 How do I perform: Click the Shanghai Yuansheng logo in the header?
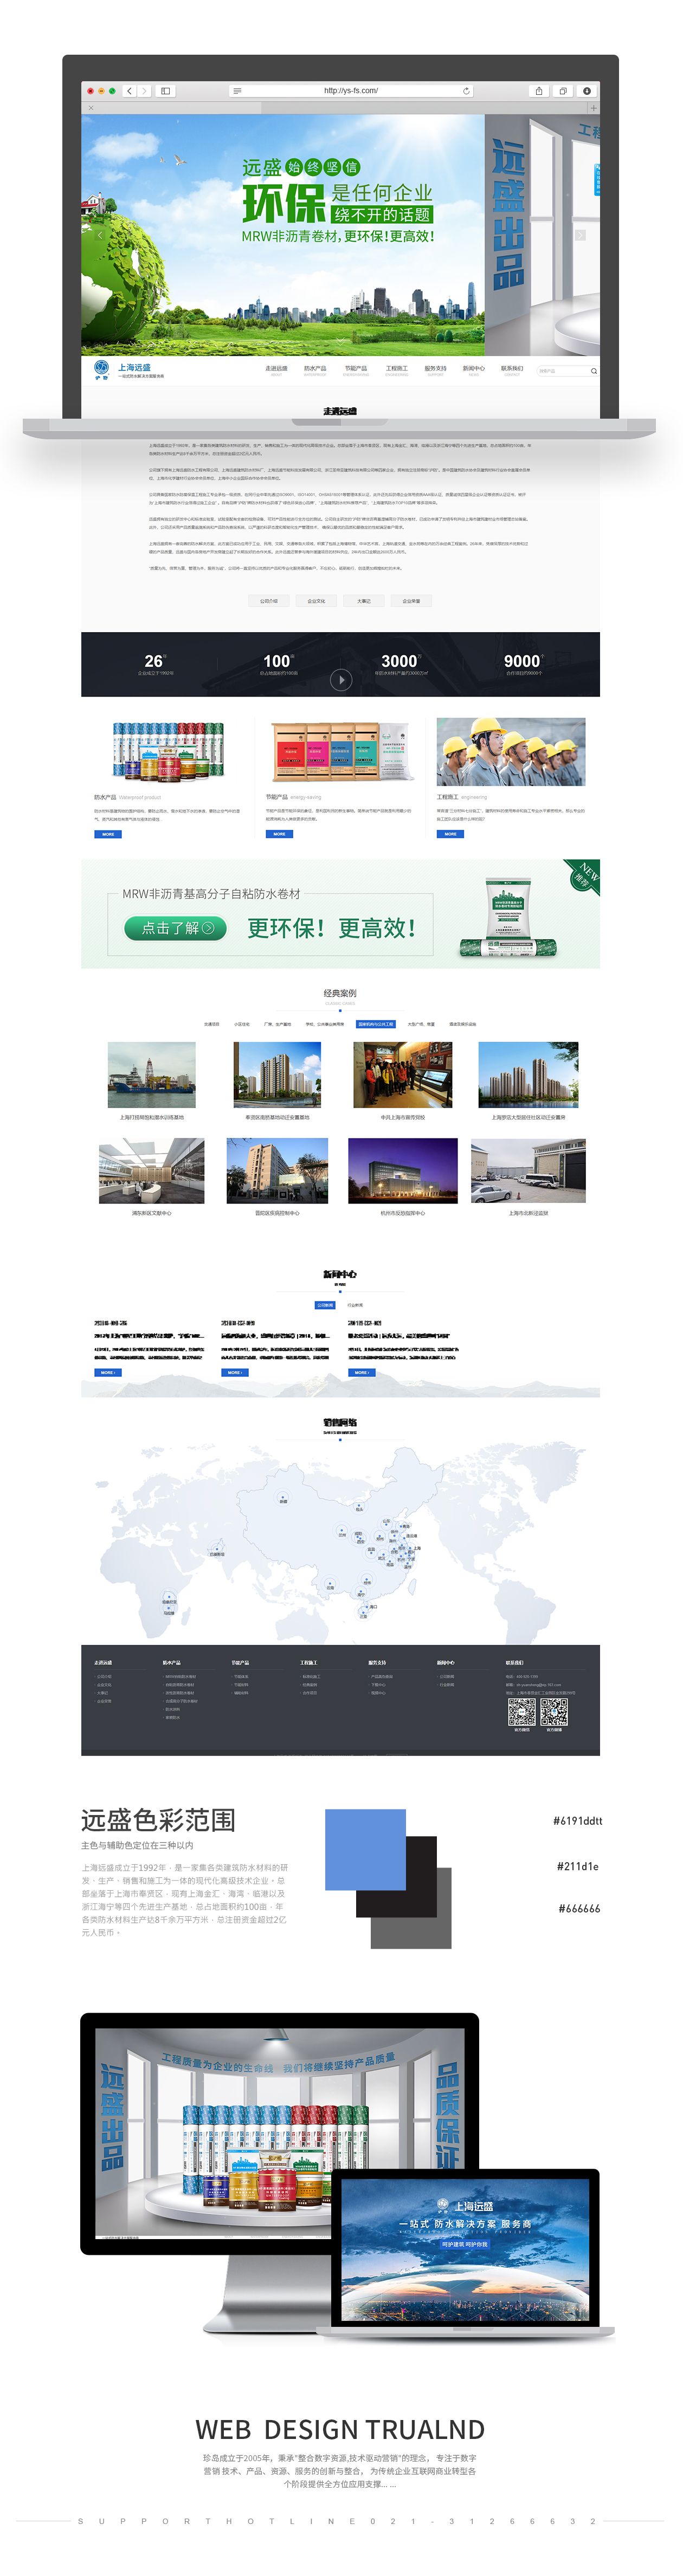(x=128, y=370)
